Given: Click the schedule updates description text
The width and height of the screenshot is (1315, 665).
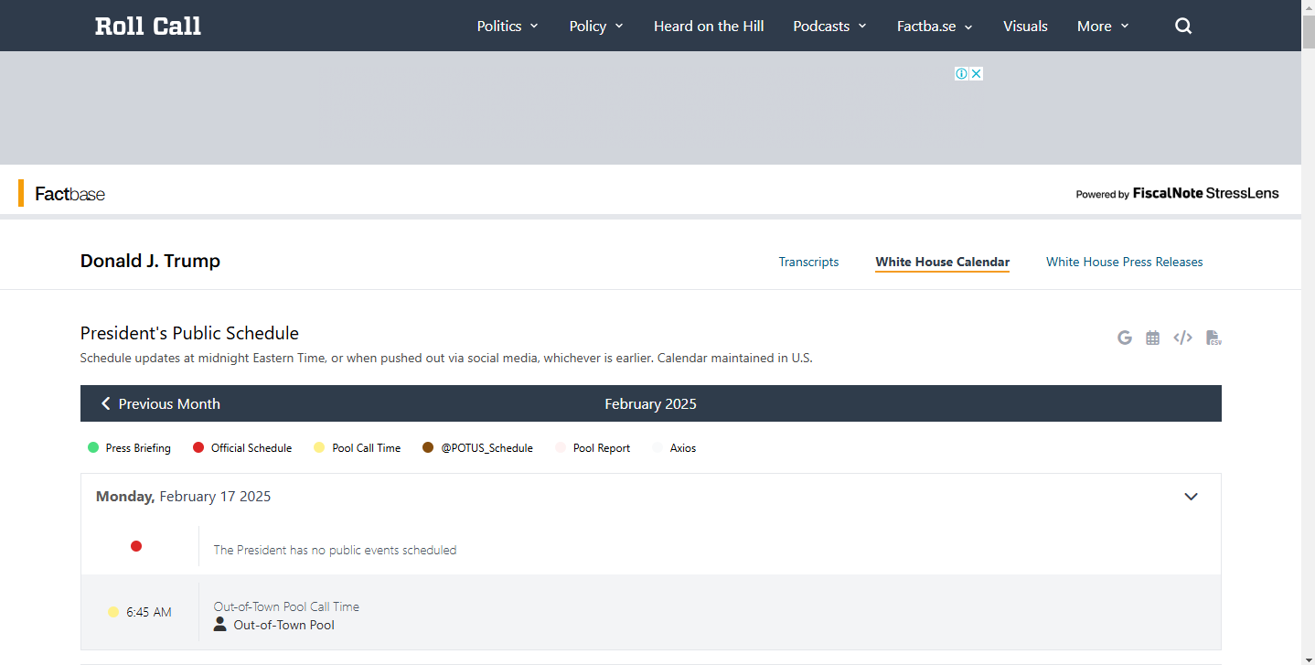Looking at the screenshot, I should pyautogui.click(x=446, y=358).
